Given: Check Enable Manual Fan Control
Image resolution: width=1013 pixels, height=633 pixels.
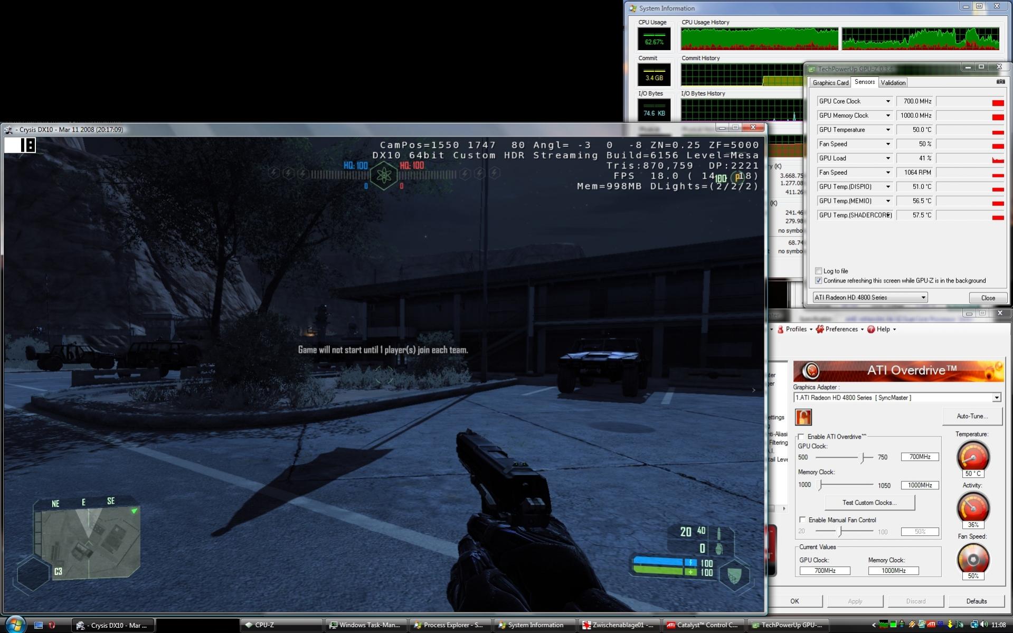Looking at the screenshot, I should (802, 520).
